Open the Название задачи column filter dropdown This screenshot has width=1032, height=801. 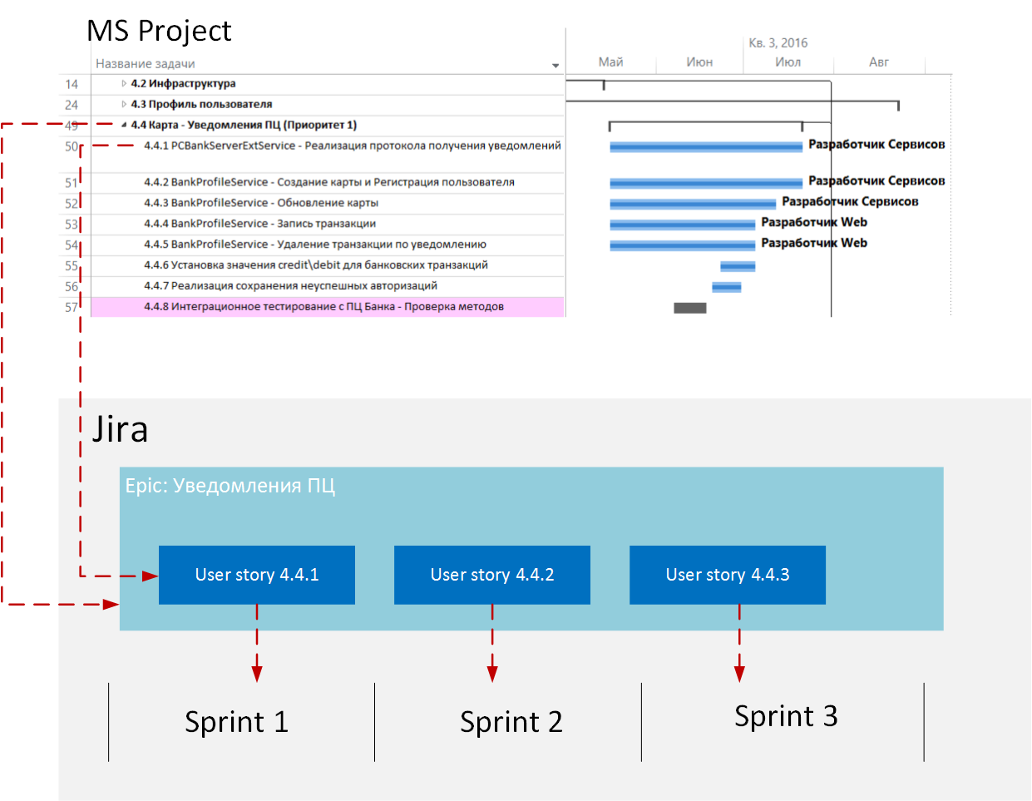tap(556, 65)
